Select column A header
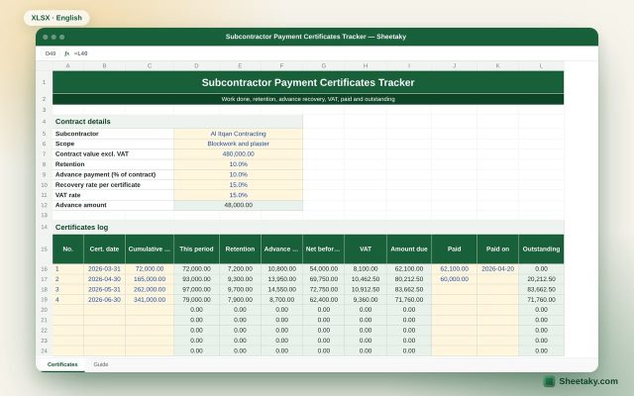Viewport: 634px width, 396px height. [68, 66]
